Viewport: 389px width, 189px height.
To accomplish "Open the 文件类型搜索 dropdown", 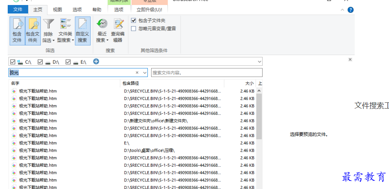I will 65,31.
